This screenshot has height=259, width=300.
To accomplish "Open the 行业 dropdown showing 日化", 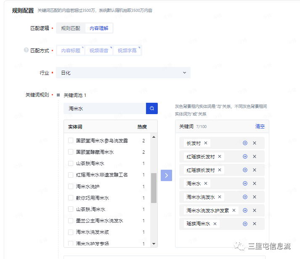I will pos(123,73).
